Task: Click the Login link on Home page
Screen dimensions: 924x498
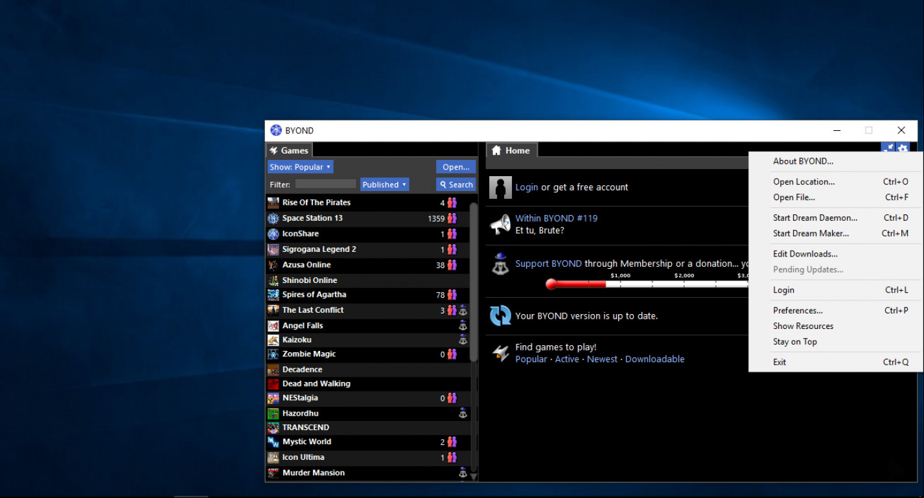Action: (527, 187)
